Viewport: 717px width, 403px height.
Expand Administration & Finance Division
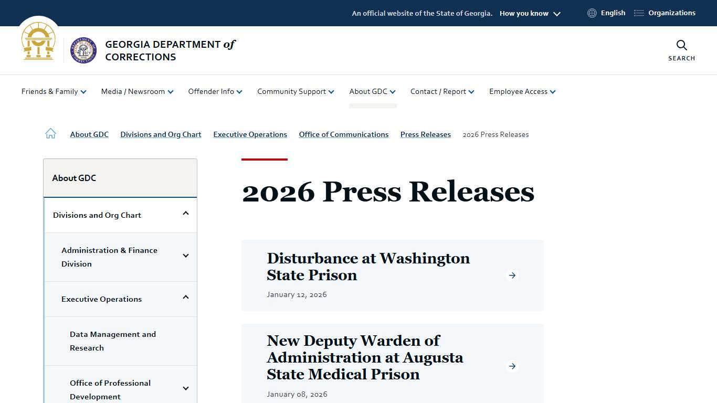tap(185, 257)
